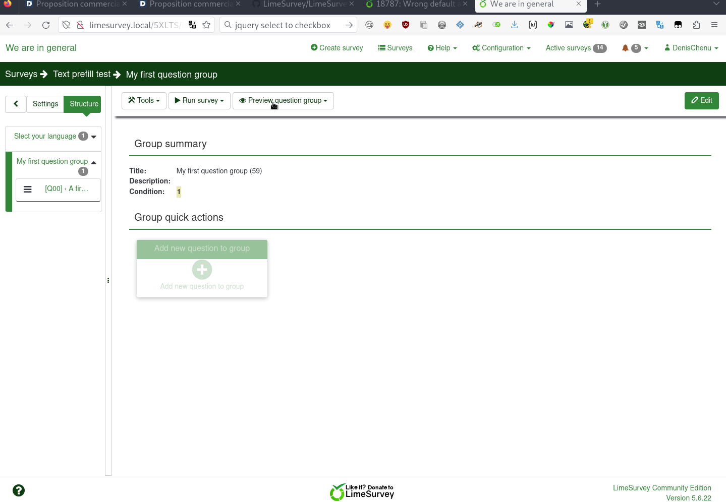
Task: Click the translate page icon in address bar
Action: 192,25
